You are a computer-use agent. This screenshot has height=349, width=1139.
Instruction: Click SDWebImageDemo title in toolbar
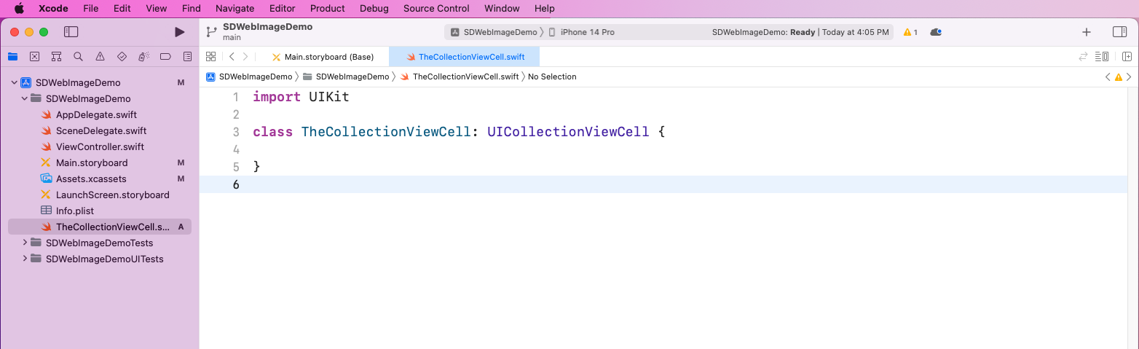click(267, 27)
